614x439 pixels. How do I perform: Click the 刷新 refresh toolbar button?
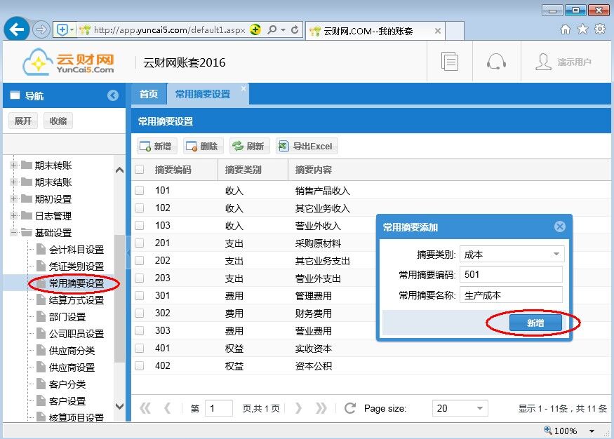click(x=248, y=146)
